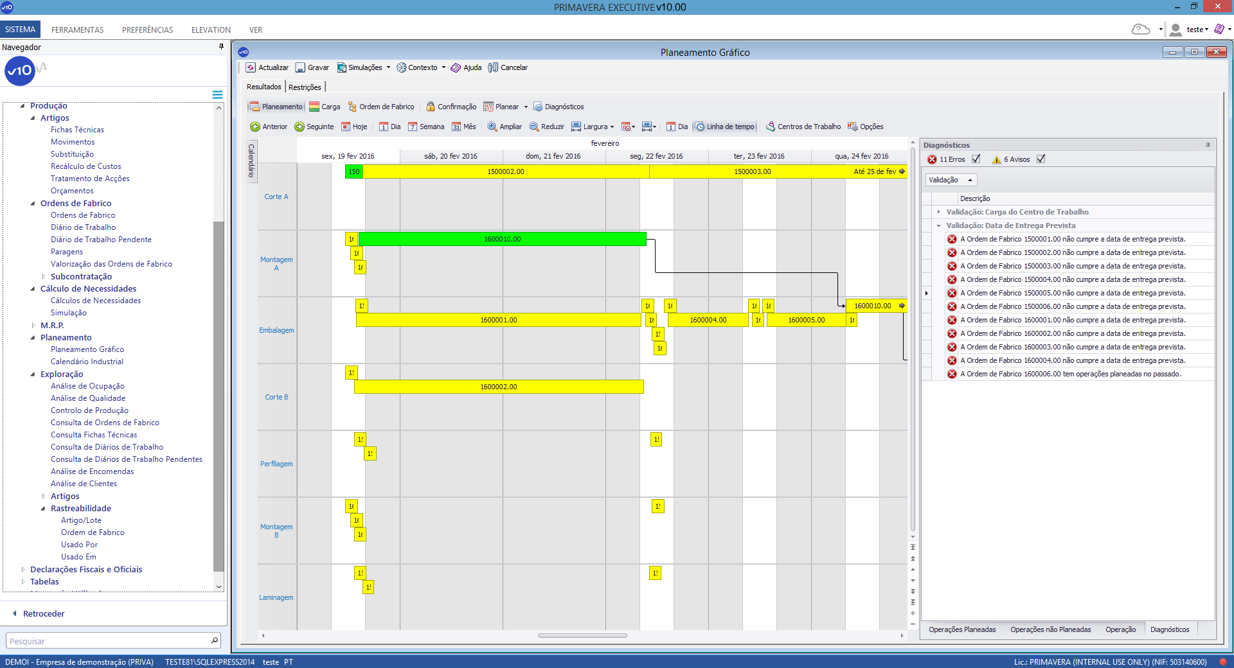Viewport: 1234px width, 668px height.
Task: Open the FERRAMENTAS menu
Action: (x=77, y=30)
